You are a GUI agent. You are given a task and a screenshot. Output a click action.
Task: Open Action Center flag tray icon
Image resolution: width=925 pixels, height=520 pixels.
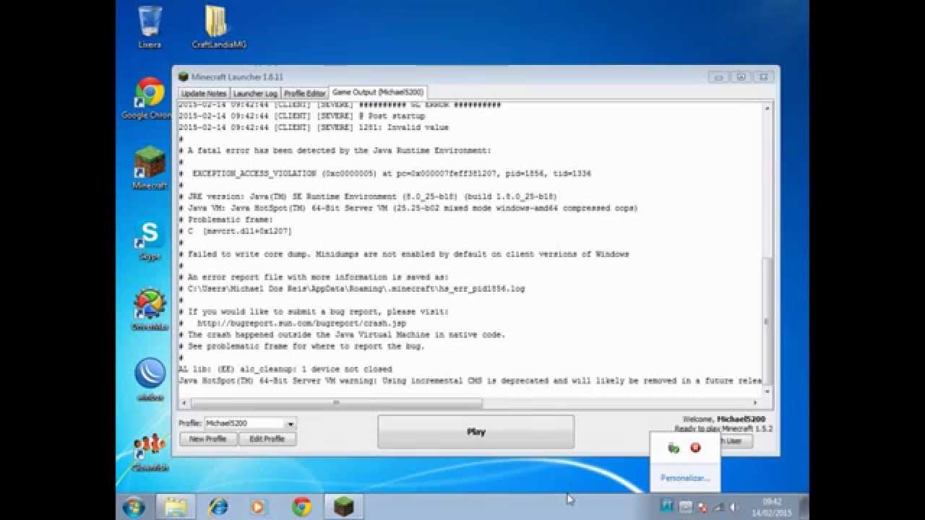tap(702, 507)
